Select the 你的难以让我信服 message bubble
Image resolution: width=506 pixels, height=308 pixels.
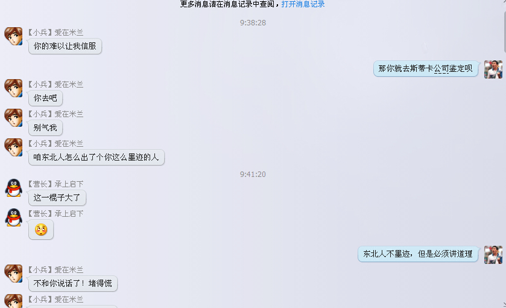point(65,47)
